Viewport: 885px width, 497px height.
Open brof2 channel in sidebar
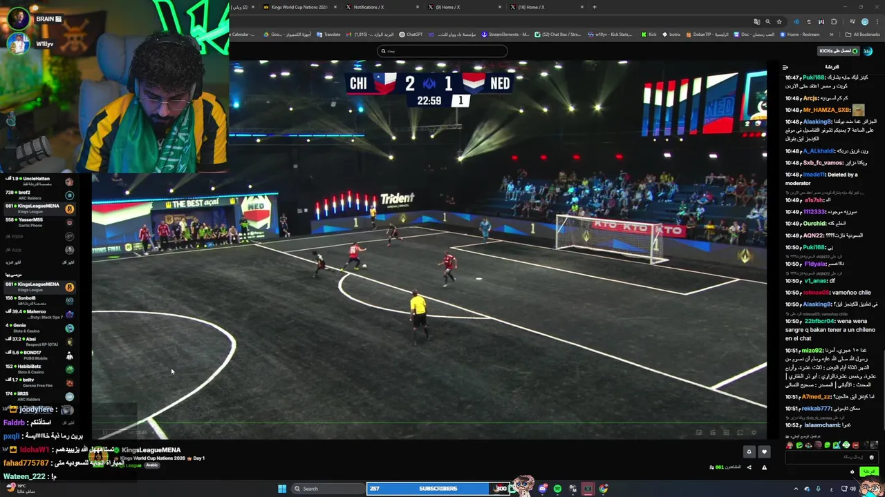39,195
